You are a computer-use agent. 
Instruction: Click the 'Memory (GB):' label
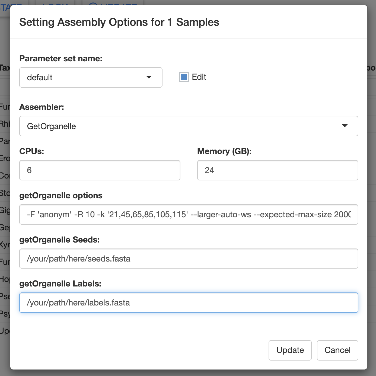225,151
